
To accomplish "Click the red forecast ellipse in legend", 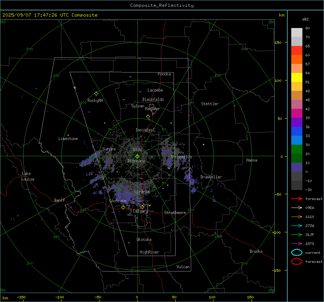I will click(297, 261).
